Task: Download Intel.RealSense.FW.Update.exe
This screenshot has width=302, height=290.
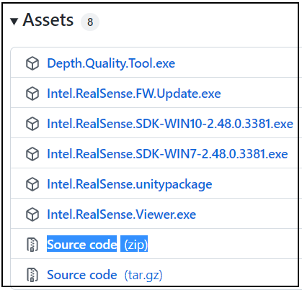Action: [134, 94]
